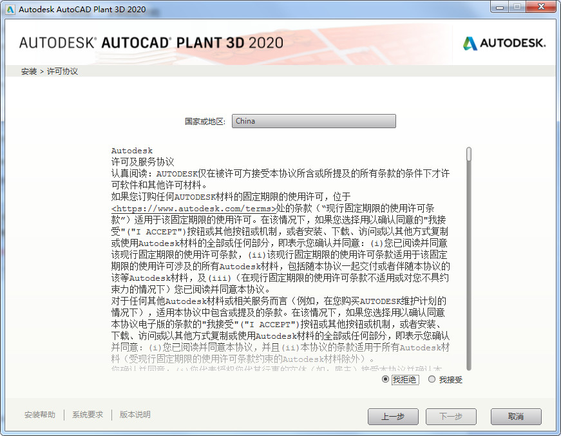Screen dimensions: 561x436
Task: Open the 国家或地区 China dropdown
Action: pos(314,121)
